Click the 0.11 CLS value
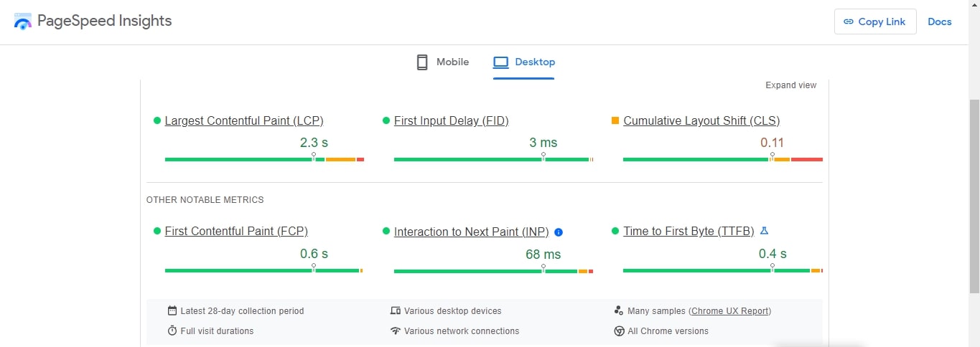 pos(773,143)
